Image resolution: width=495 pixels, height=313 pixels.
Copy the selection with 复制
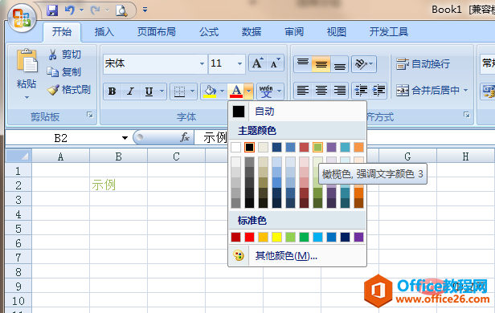pyautogui.click(x=64, y=72)
